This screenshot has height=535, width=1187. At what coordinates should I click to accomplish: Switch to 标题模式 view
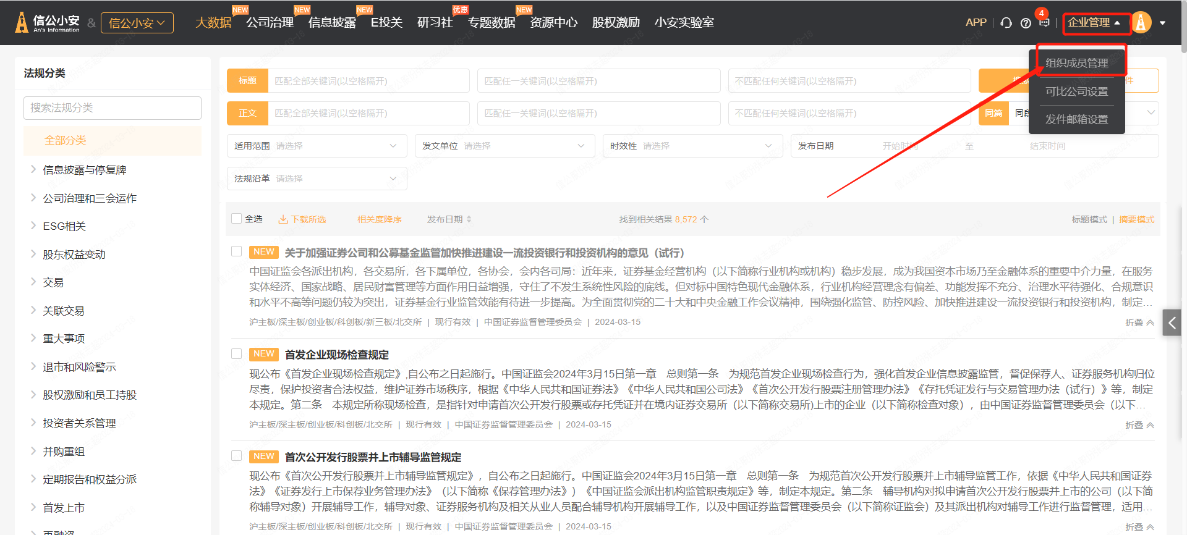(1089, 219)
